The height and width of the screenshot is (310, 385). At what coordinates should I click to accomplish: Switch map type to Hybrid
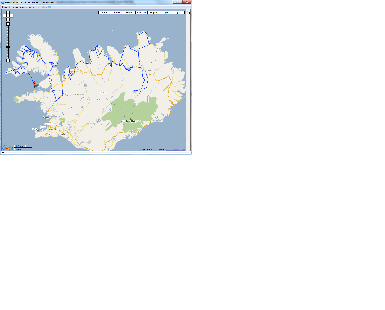[x=129, y=13]
